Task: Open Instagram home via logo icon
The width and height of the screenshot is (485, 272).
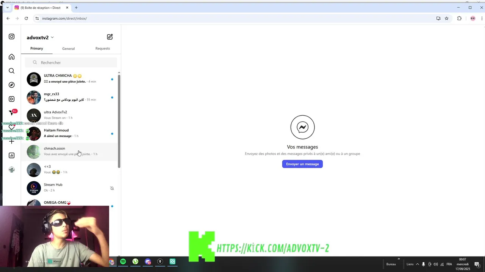Action: (x=12, y=37)
